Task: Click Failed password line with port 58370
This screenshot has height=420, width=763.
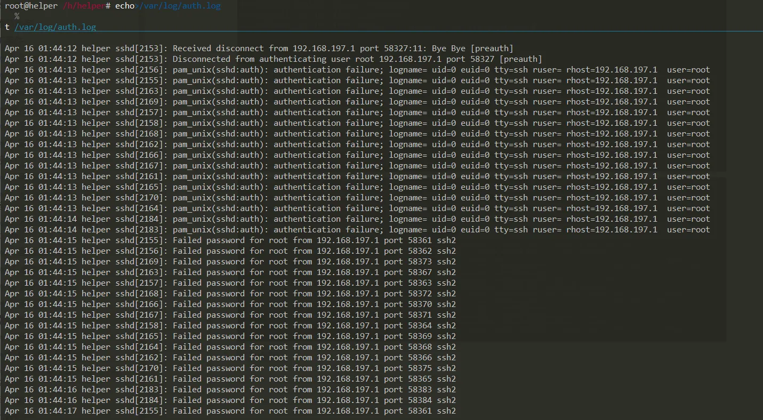Action: pyautogui.click(x=230, y=304)
